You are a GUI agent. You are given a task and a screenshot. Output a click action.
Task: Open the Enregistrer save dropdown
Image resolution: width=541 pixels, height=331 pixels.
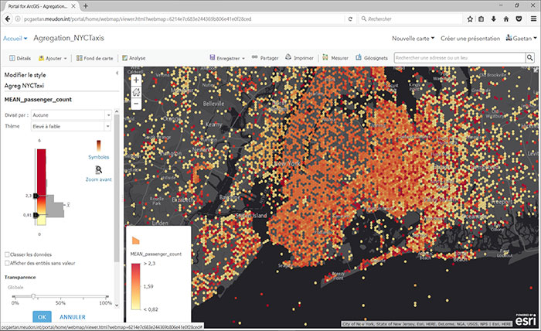click(227, 58)
